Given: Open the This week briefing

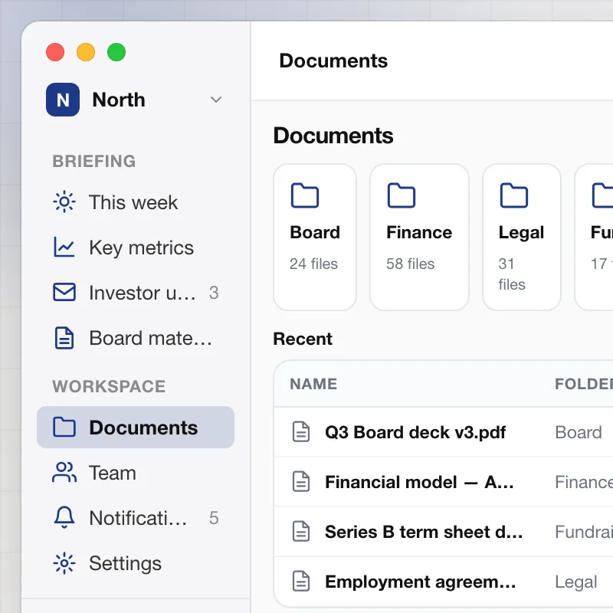Looking at the screenshot, I should pyautogui.click(x=136, y=202).
